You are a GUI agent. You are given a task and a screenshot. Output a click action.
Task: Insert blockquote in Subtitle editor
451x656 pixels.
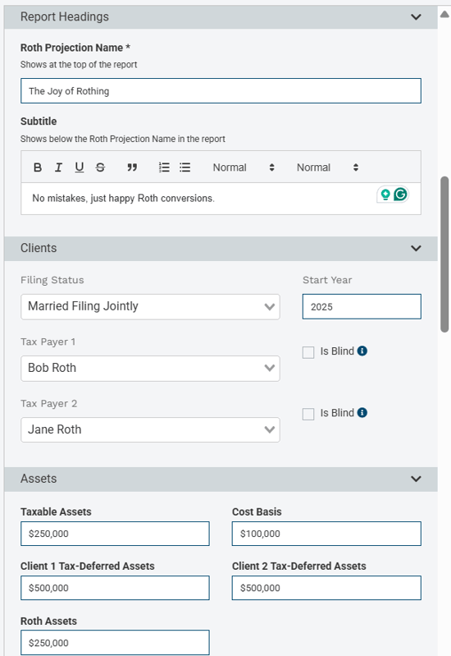132,167
